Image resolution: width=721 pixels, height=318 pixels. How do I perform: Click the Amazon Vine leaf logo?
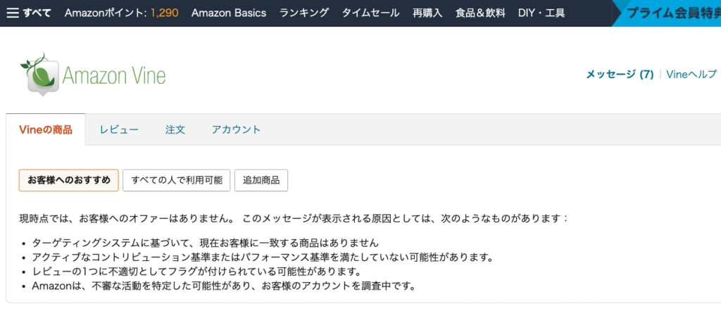(38, 72)
